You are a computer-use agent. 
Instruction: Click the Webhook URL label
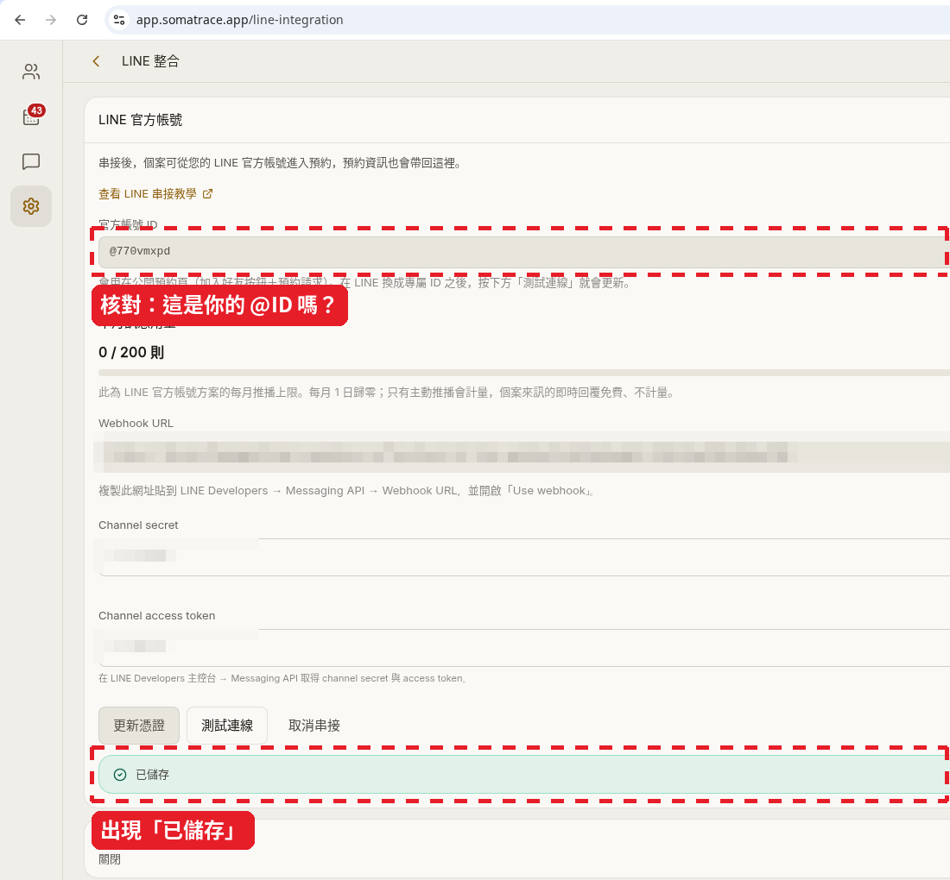(136, 423)
